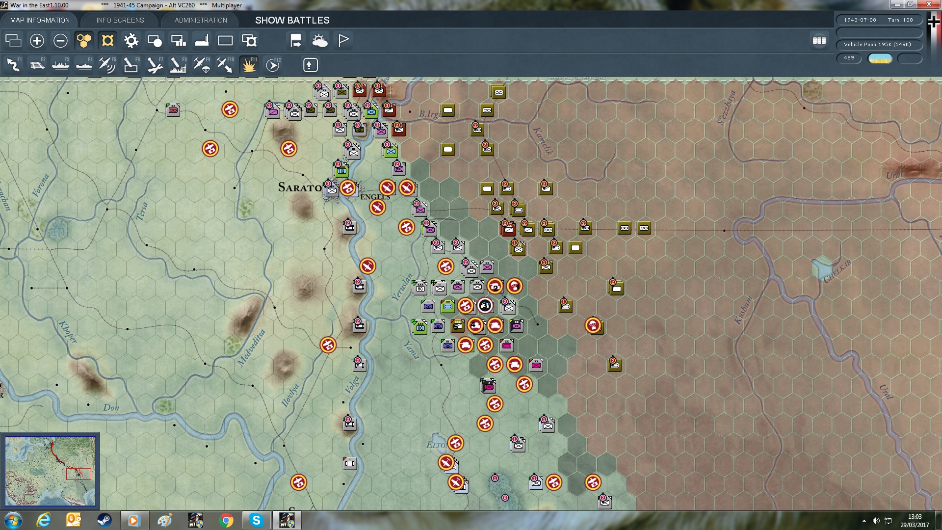Select Air recon mode F5
Image resolution: width=942 pixels, height=530 pixels.
[107, 65]
